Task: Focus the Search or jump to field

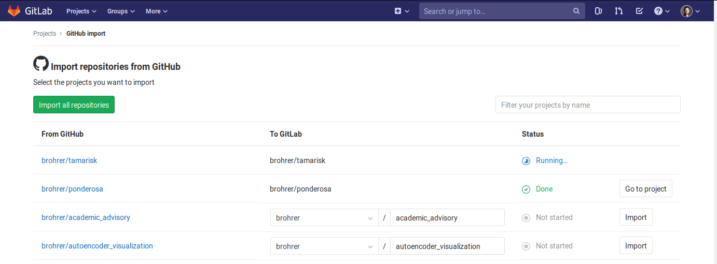Action: [502, 11]
